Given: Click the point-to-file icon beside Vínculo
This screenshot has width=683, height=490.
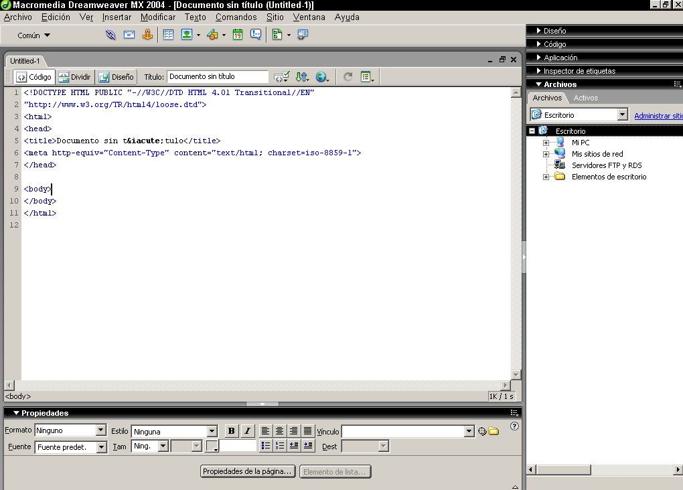Looking at the screenshot, I should click(482, 431).
